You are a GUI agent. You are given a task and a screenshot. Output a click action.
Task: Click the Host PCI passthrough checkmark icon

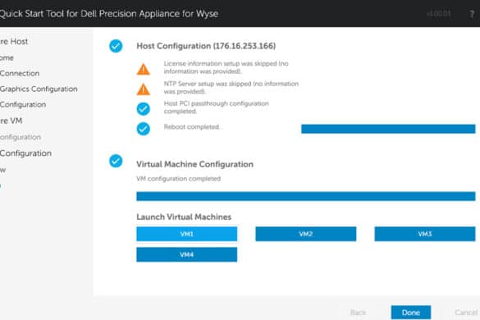[144, 108]
